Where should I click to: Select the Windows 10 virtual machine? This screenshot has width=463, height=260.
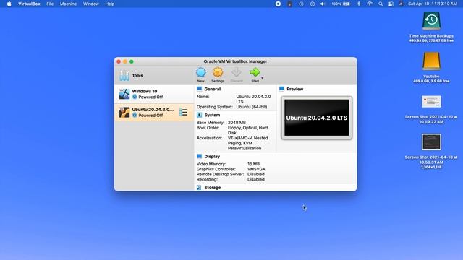(154, 94)
